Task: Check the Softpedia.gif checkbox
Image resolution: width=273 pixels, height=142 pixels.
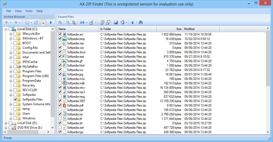Action: 60,61
